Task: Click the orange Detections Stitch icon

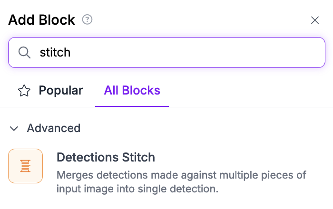Action: pyautogui.click(x=26, y=166)
